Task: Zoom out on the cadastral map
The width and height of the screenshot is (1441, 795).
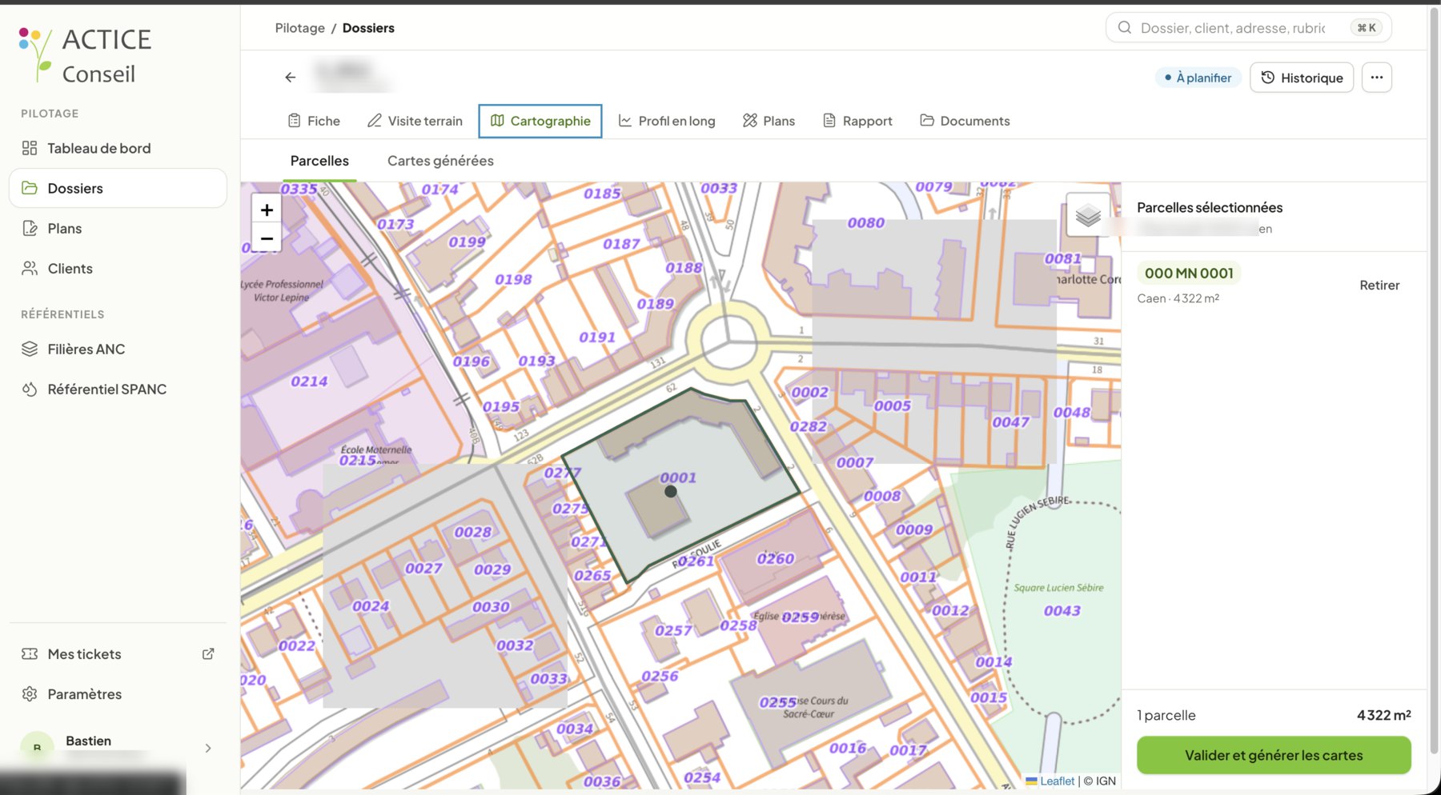Action: point(267,238)
